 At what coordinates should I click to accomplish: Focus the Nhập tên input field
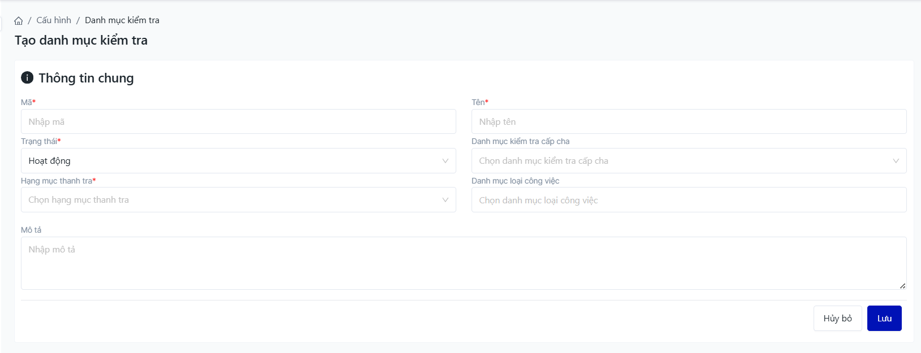click(x=689, y=122)
